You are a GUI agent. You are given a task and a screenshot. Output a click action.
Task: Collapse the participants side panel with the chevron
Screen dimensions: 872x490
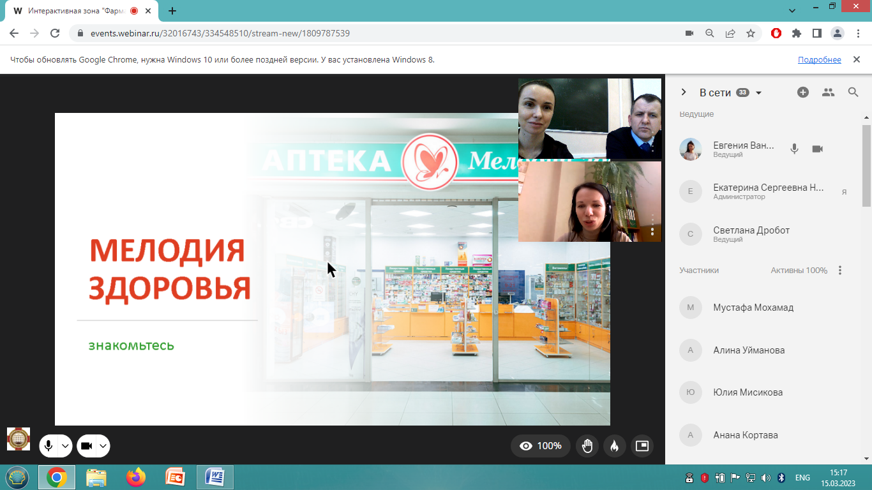[684, 93]
